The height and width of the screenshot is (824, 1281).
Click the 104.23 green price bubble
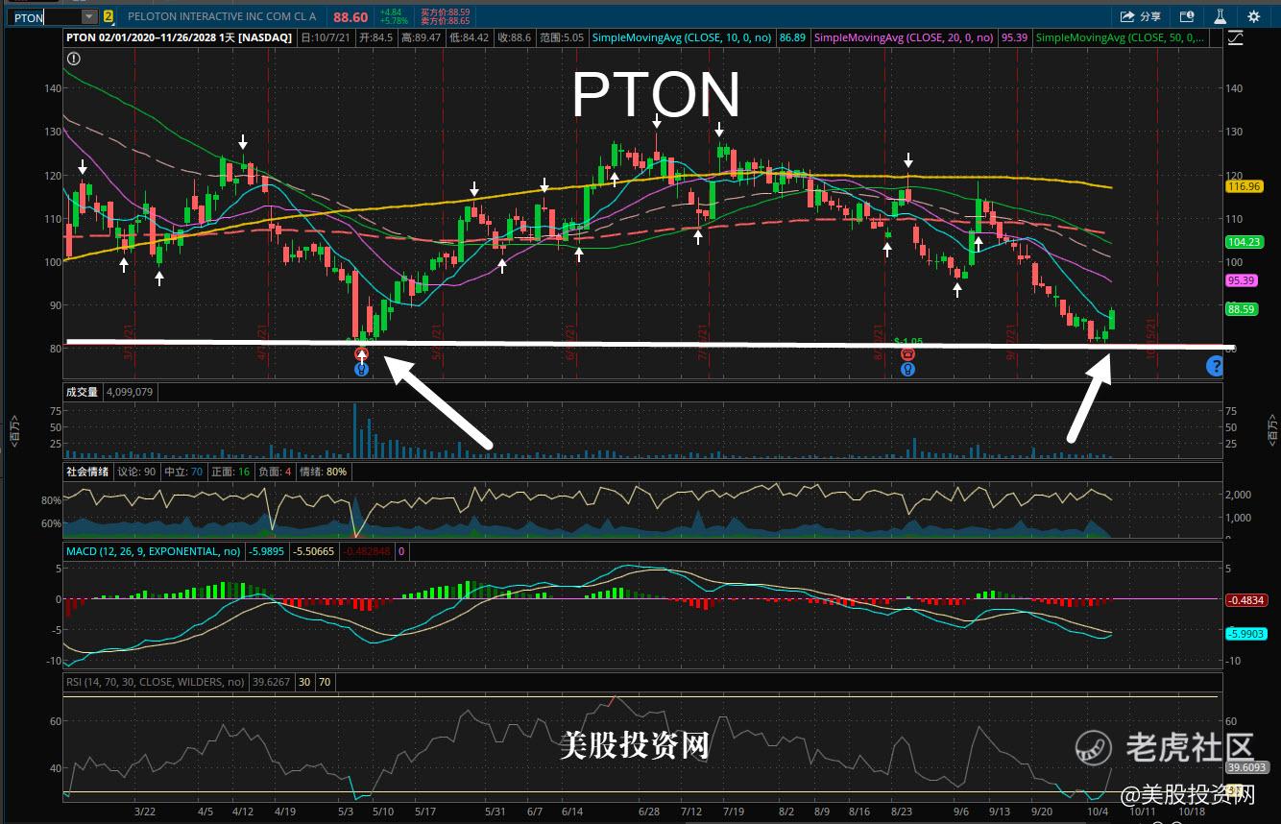[x=1245, y=243]
